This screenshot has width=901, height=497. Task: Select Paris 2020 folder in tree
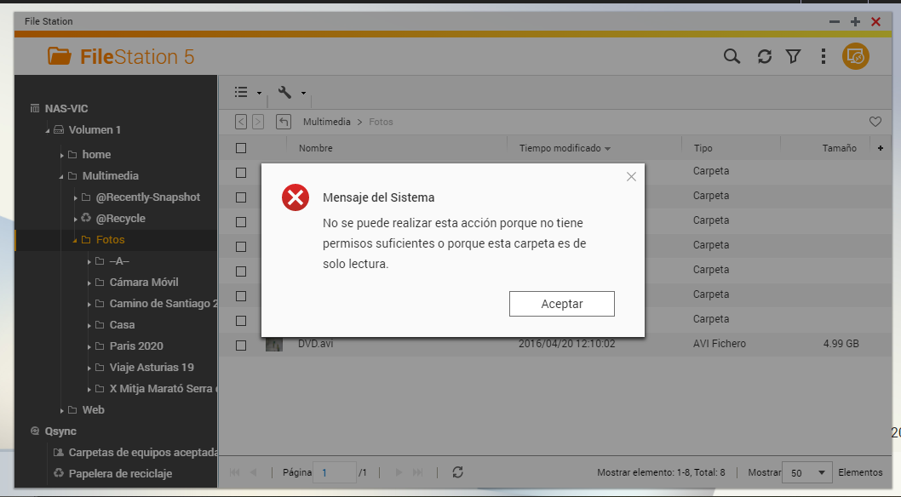[x=136, y=346]
